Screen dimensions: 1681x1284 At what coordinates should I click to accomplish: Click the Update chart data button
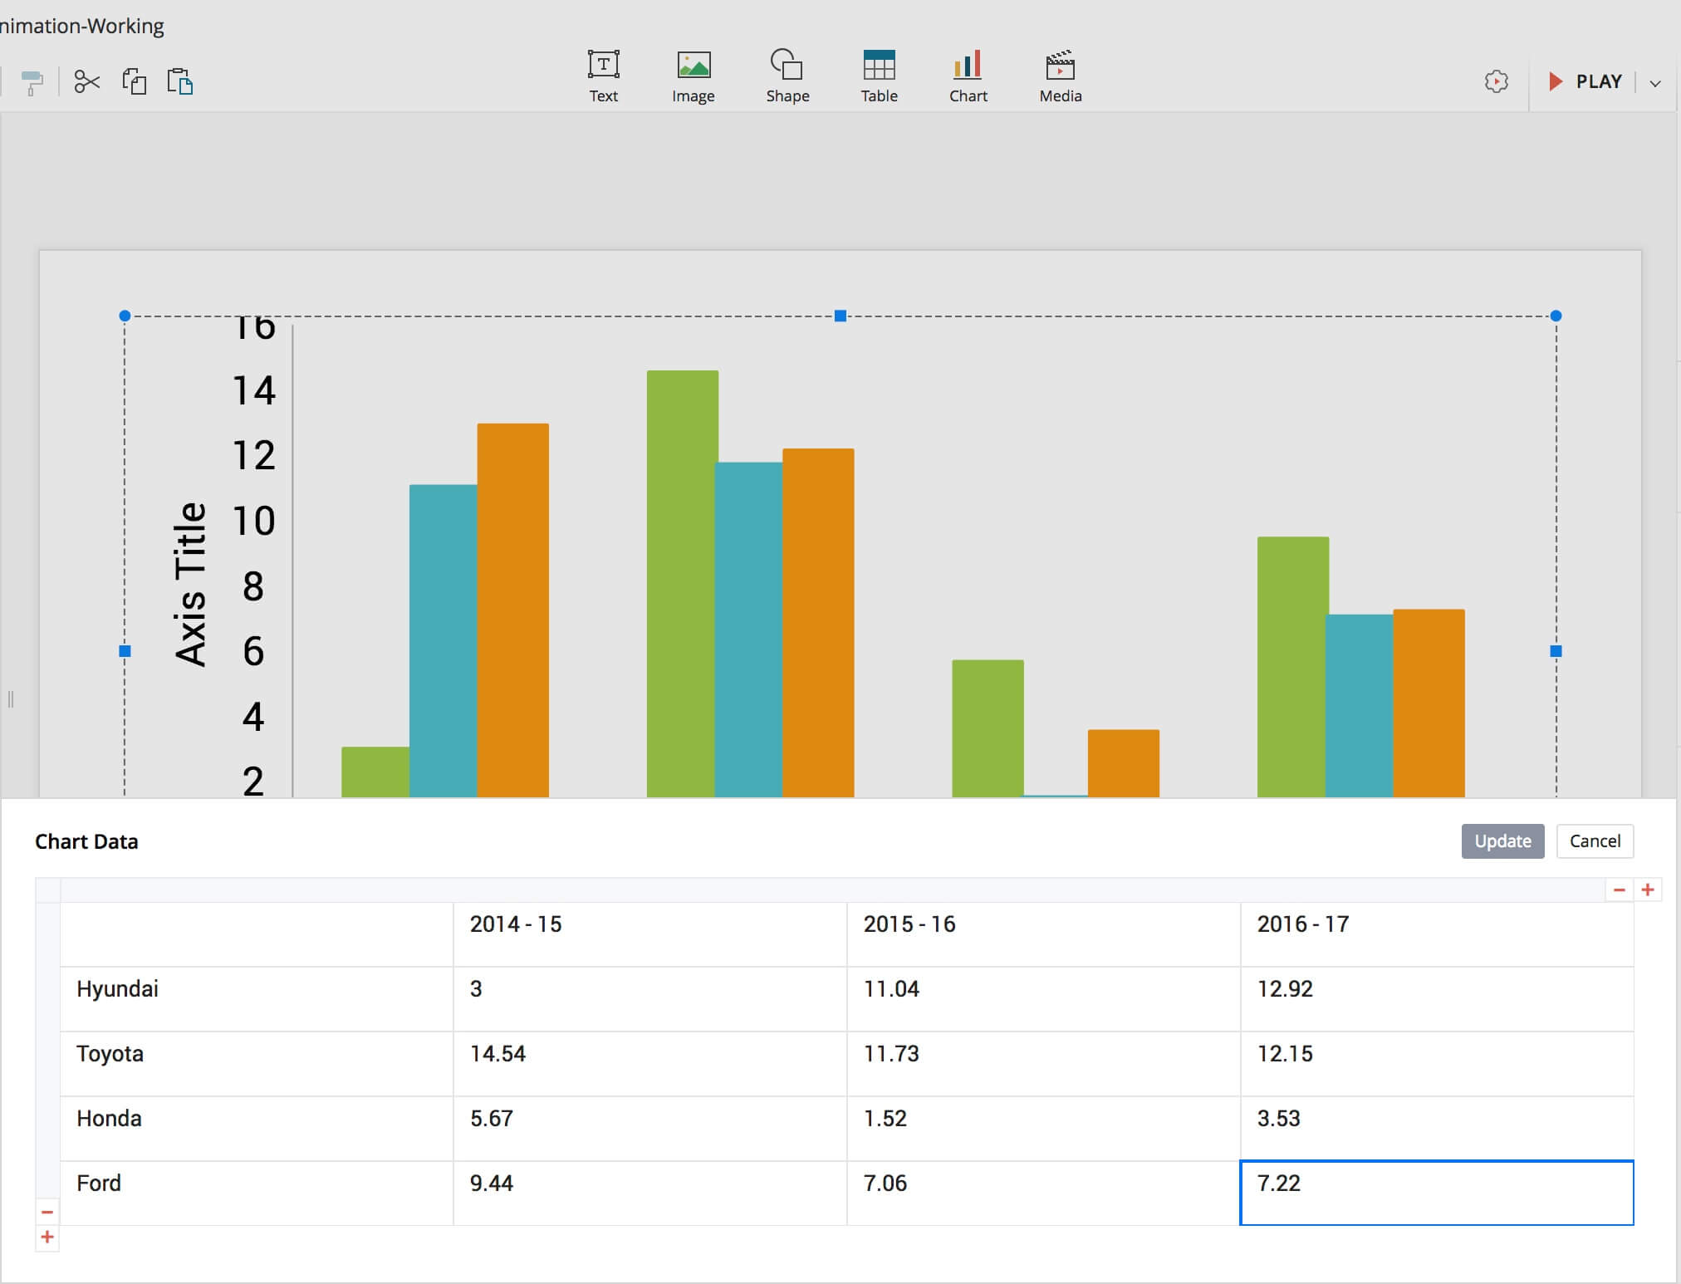tap(1502, 841)
